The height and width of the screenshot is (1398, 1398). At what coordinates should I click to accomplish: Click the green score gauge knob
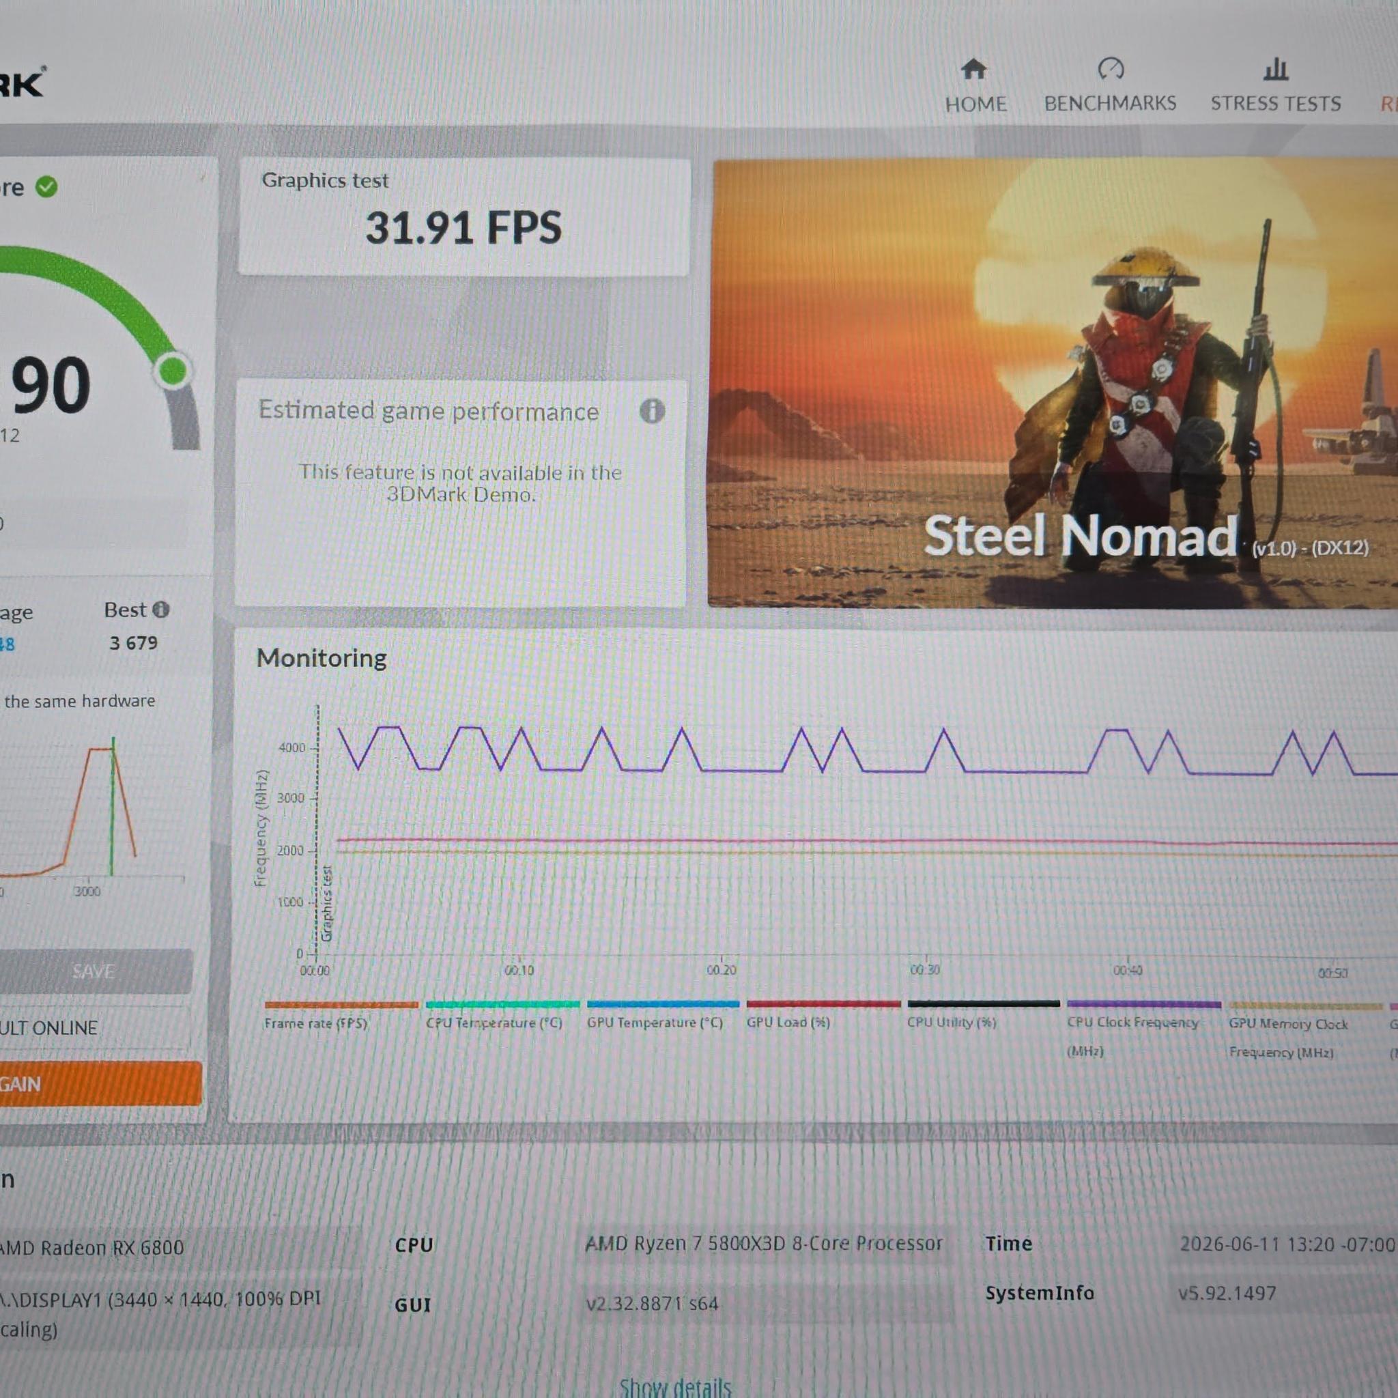click(x=173, y=371)
